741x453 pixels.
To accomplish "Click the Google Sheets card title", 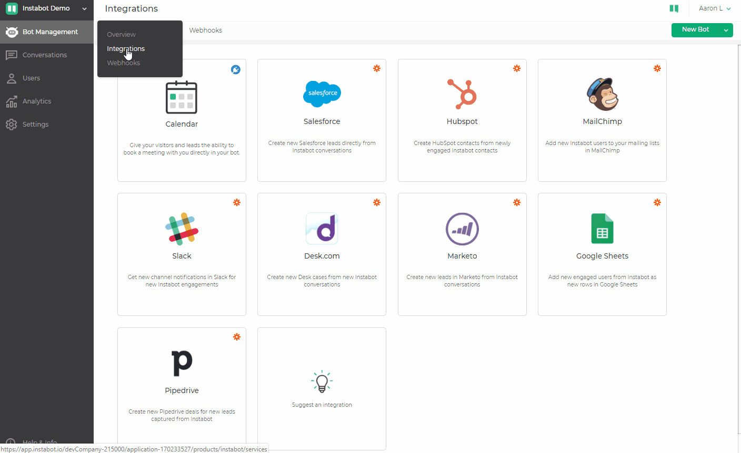I will [603, 256].
